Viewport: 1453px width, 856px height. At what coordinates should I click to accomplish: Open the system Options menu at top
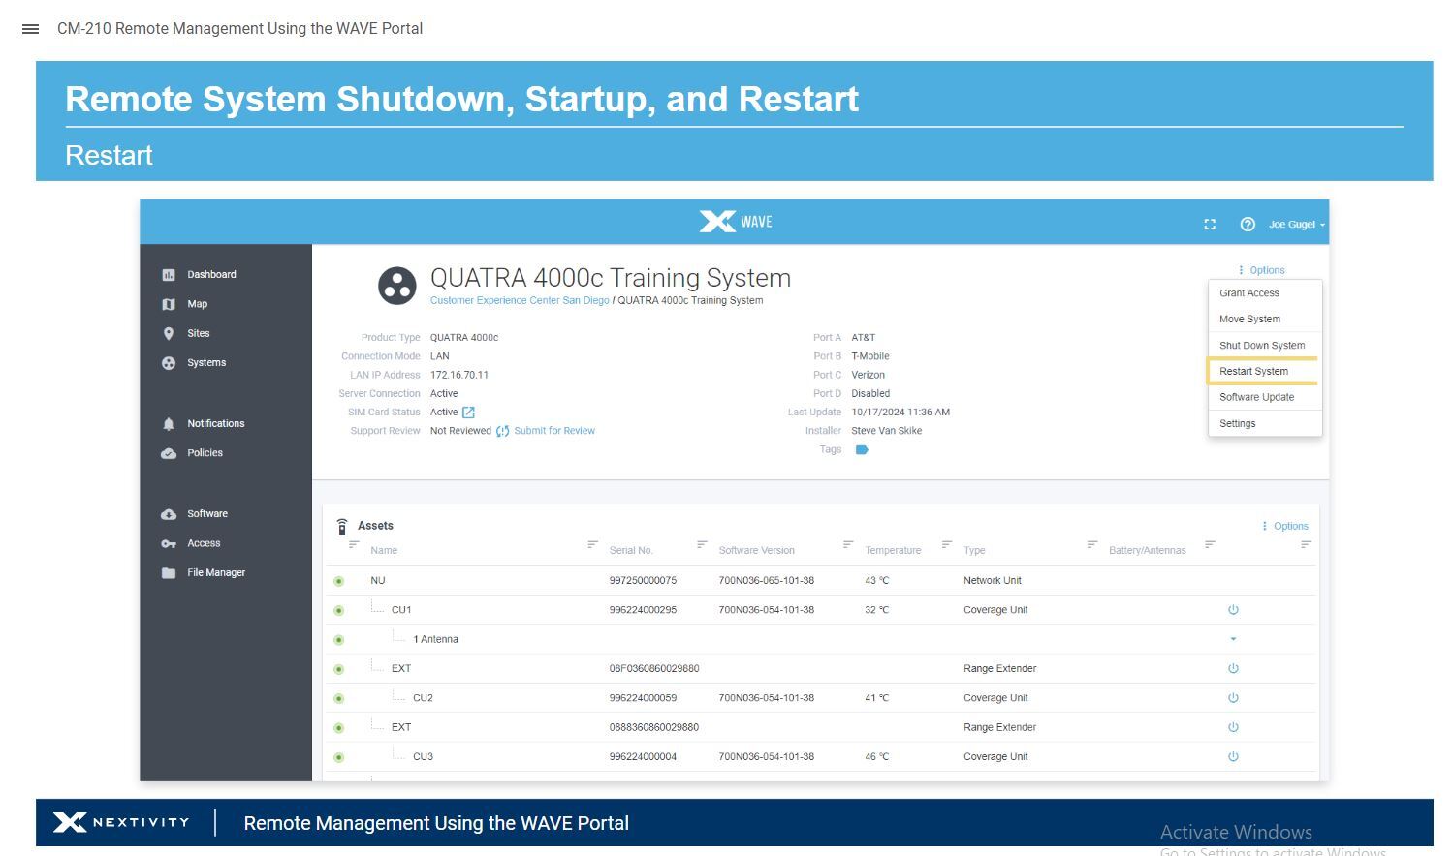pyautogui.click(x=1261, y=271)
